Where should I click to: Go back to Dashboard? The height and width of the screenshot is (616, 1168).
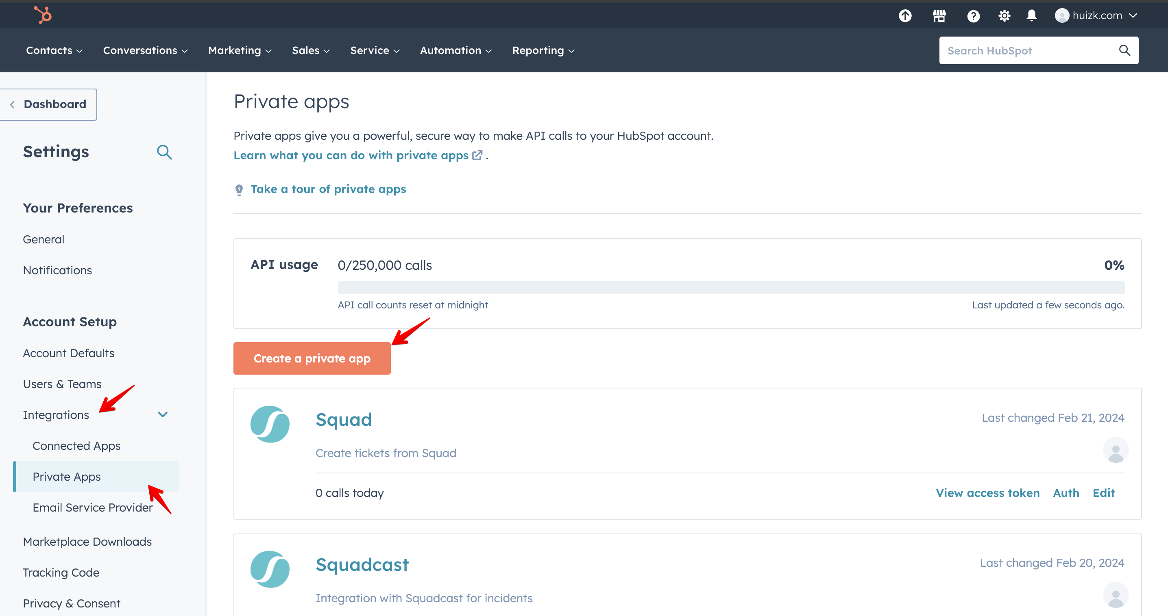pos(48,104)
